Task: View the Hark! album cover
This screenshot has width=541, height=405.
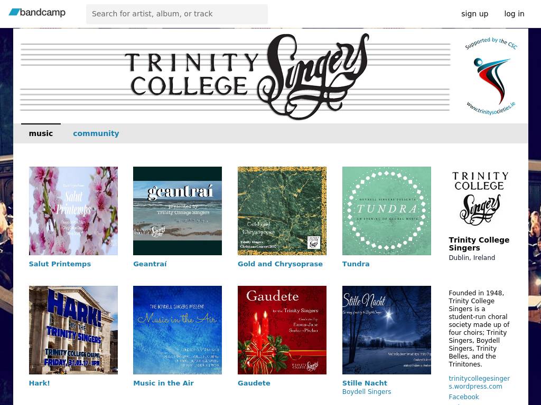Action: [x=73, y=330]
